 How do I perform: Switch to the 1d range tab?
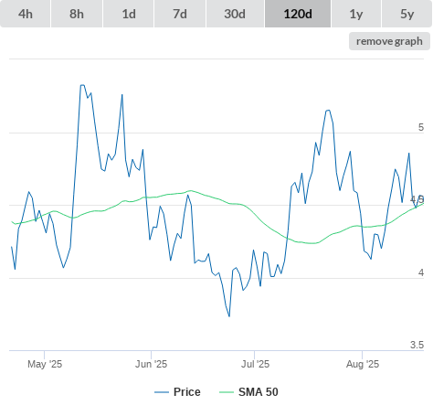pos(129,14)
